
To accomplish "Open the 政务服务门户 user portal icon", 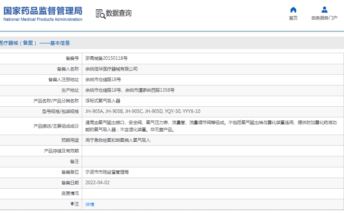I will (324, 10).
